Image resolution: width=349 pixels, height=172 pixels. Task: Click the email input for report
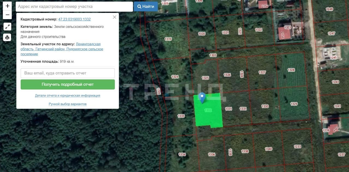click(x=68, y=73)
